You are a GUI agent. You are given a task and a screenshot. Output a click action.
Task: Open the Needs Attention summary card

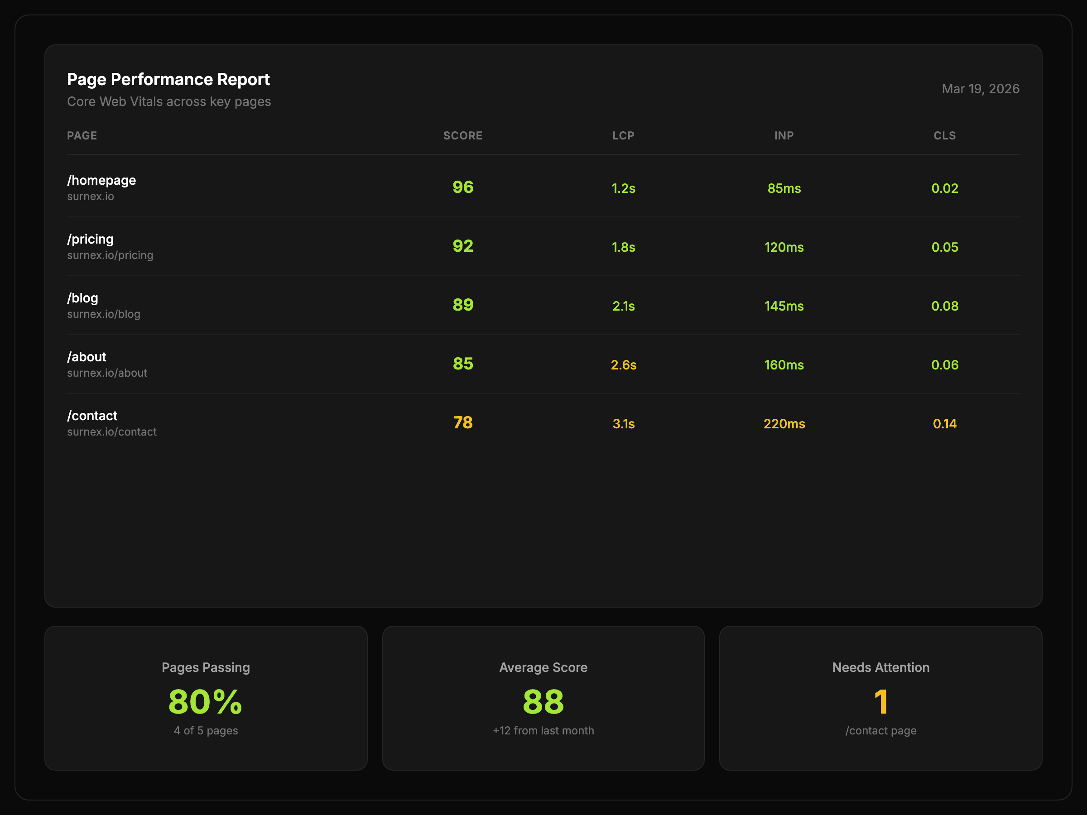pyautogui.click(x=880, y=698)
